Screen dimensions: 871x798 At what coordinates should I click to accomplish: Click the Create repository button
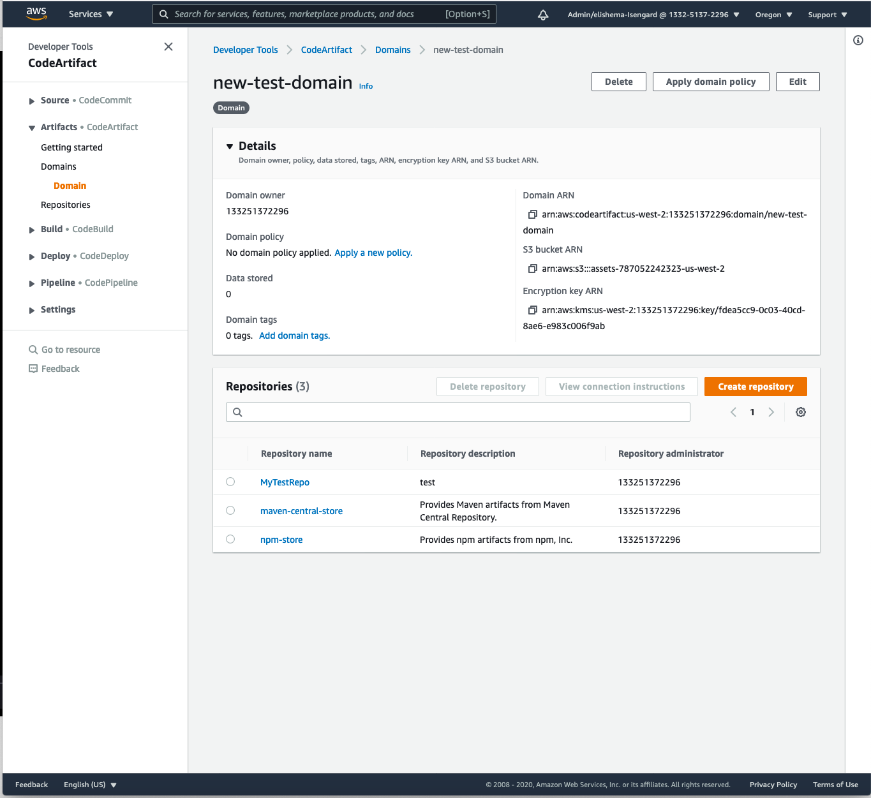pos(756,387)
